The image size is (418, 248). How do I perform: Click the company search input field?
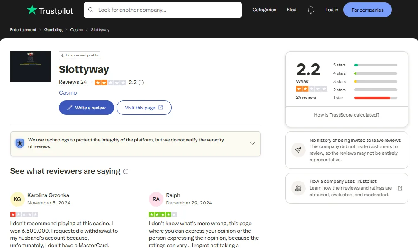[x=163, y=10]
